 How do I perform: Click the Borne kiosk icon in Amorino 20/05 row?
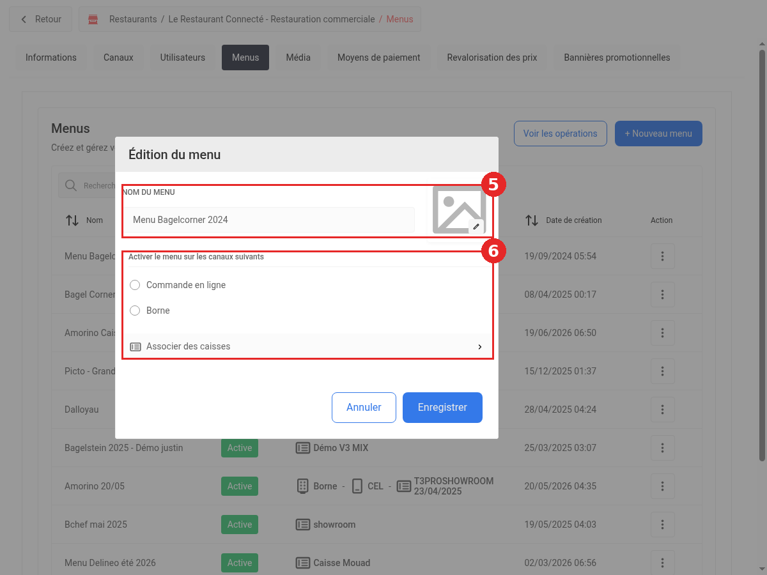303,486
